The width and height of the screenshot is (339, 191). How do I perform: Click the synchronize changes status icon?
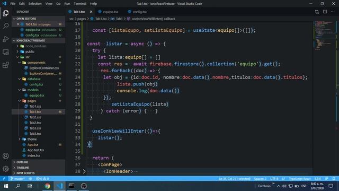(31, 179)
